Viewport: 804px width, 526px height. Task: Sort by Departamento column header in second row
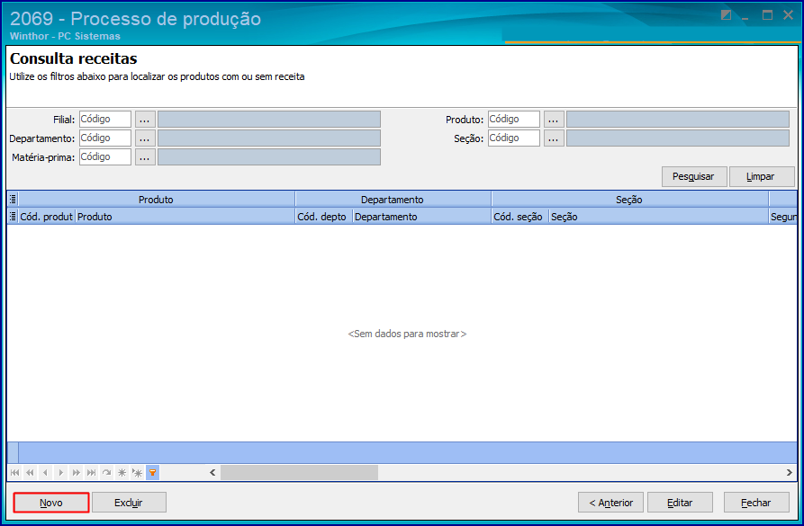422,217
